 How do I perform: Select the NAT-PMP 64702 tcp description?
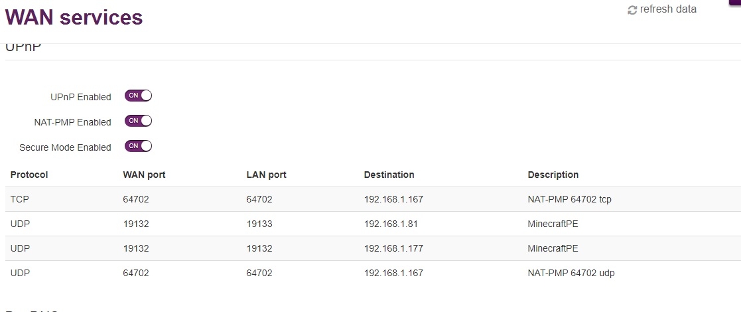coord(569,198)
